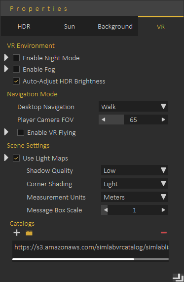Toggle the Enable Fog checkbox

pos(16,69)
